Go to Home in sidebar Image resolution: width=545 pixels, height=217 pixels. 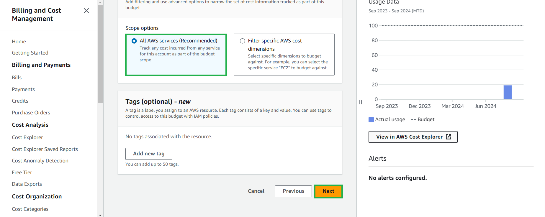pos(19,42)
